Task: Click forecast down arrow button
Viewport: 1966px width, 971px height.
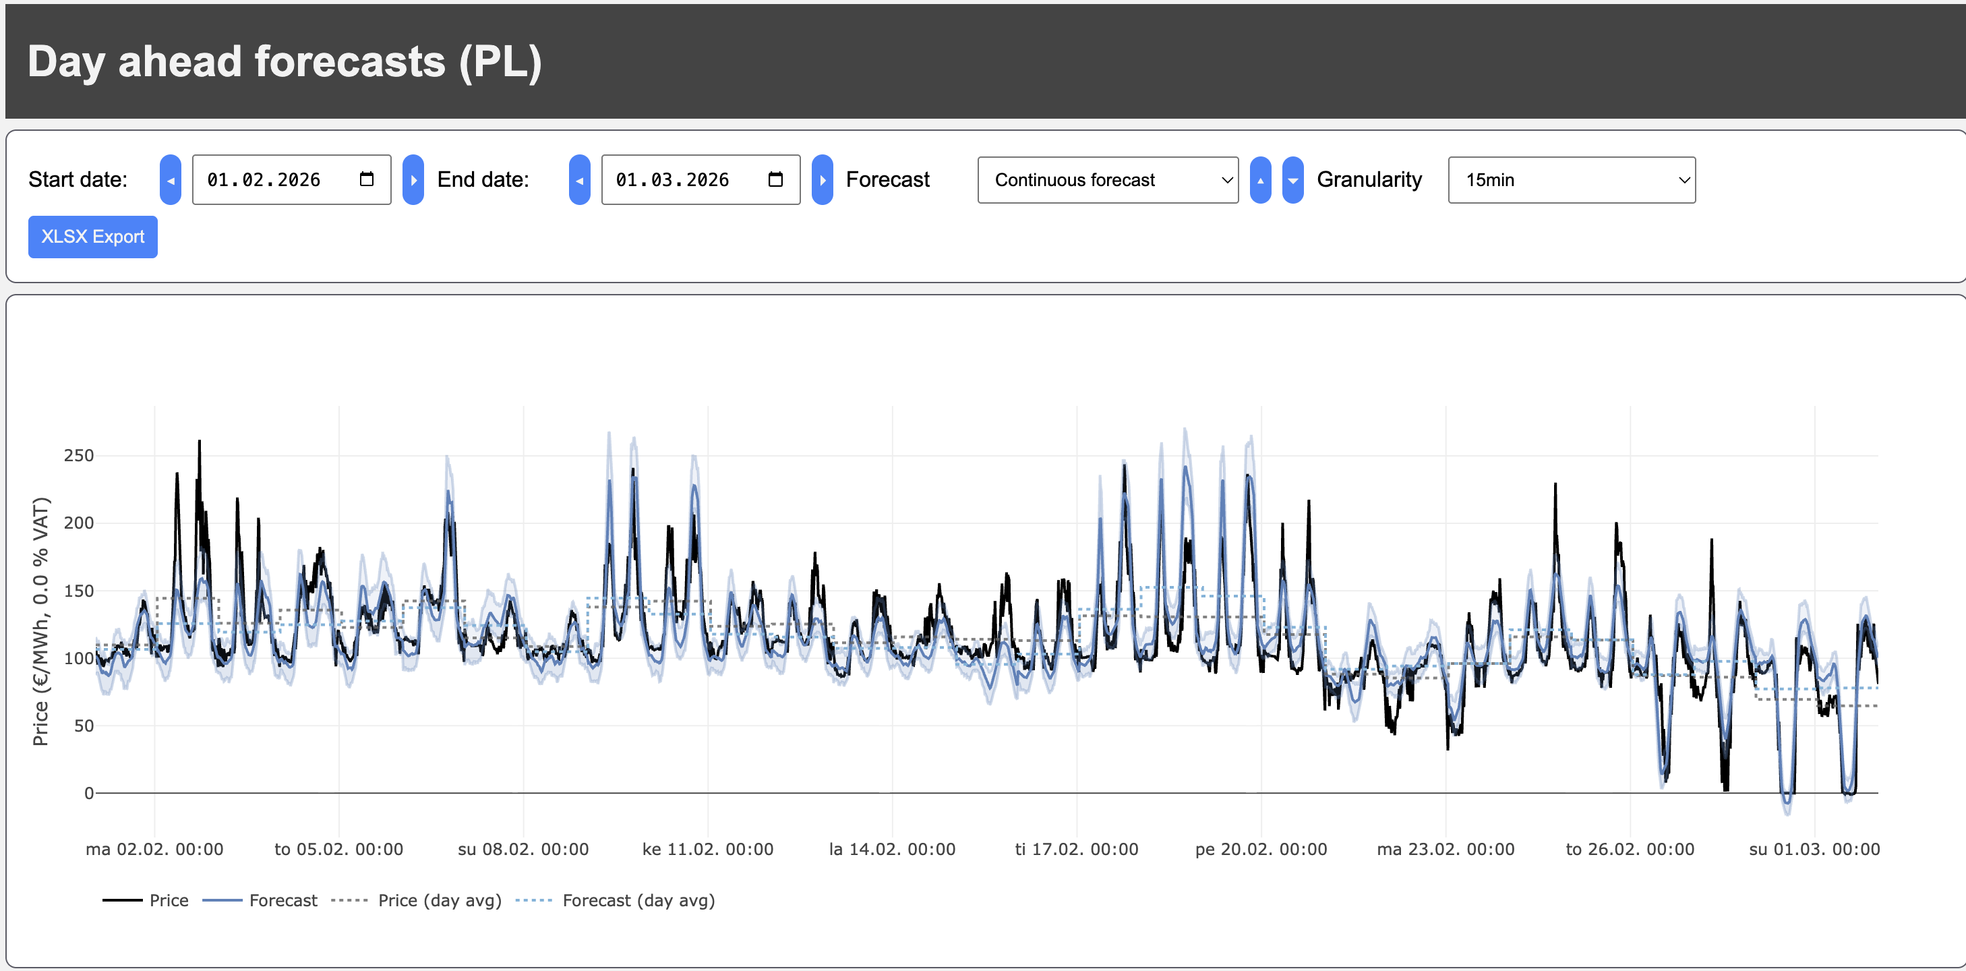Action: click(x=1292, y=180)
